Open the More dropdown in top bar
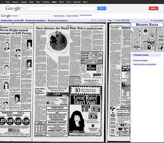 [86, 2]
